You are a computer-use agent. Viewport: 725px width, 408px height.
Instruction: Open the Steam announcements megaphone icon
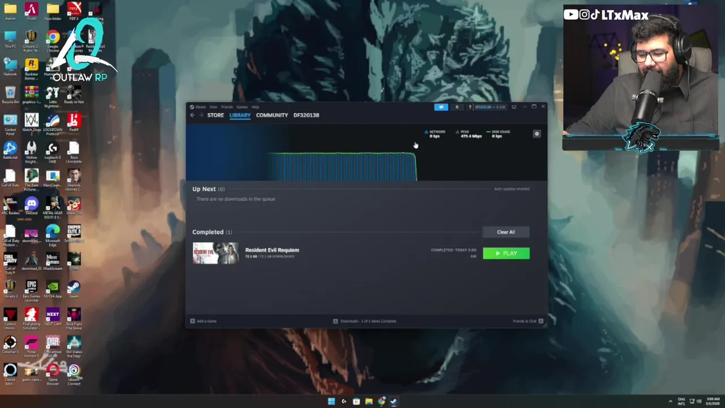pyautogui.click(x=441, y=107)
